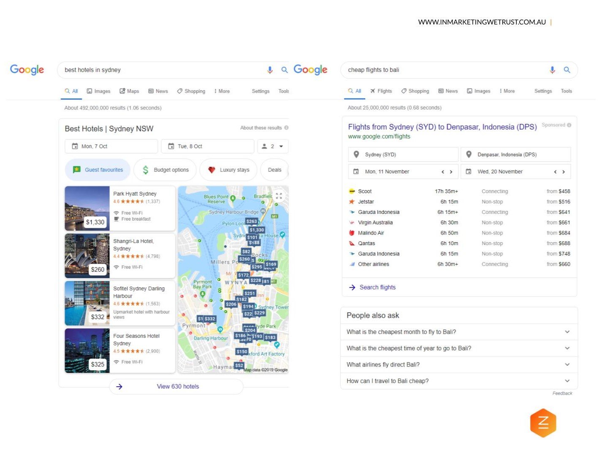
Task: Switch to Shopping tab in hotels search
Action: [x=191, y=91]
